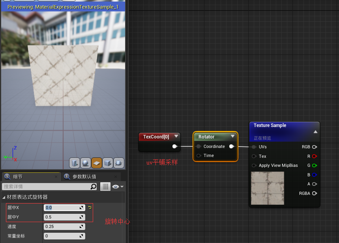Select the cylinder preview shape
The height and width of the screenshot is (243, 339).
click(74, 163)
